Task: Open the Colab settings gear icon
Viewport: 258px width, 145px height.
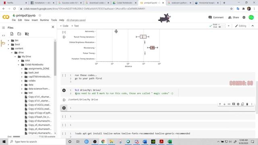Action: (244, 17)
